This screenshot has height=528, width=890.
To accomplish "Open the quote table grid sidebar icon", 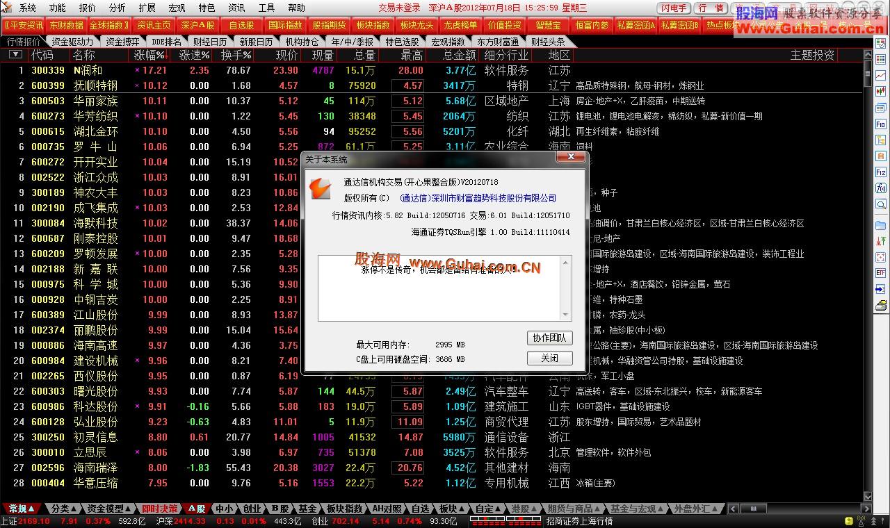I will pos(880,60).
